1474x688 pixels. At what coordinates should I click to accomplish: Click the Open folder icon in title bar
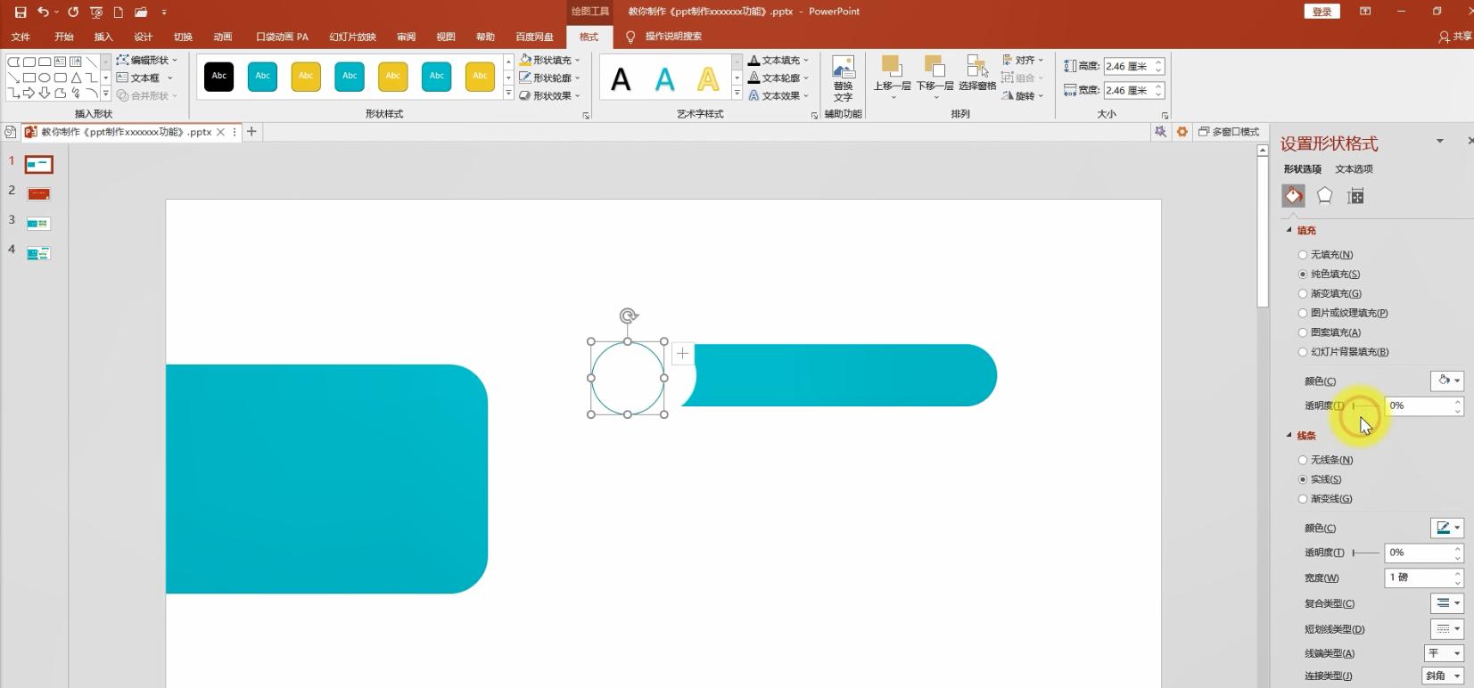(141, 12)
